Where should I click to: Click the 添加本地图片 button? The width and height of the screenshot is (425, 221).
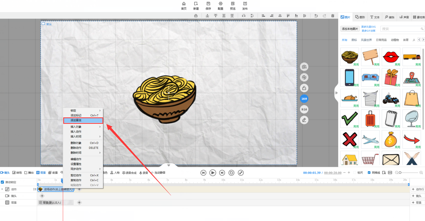click(350, 29)
